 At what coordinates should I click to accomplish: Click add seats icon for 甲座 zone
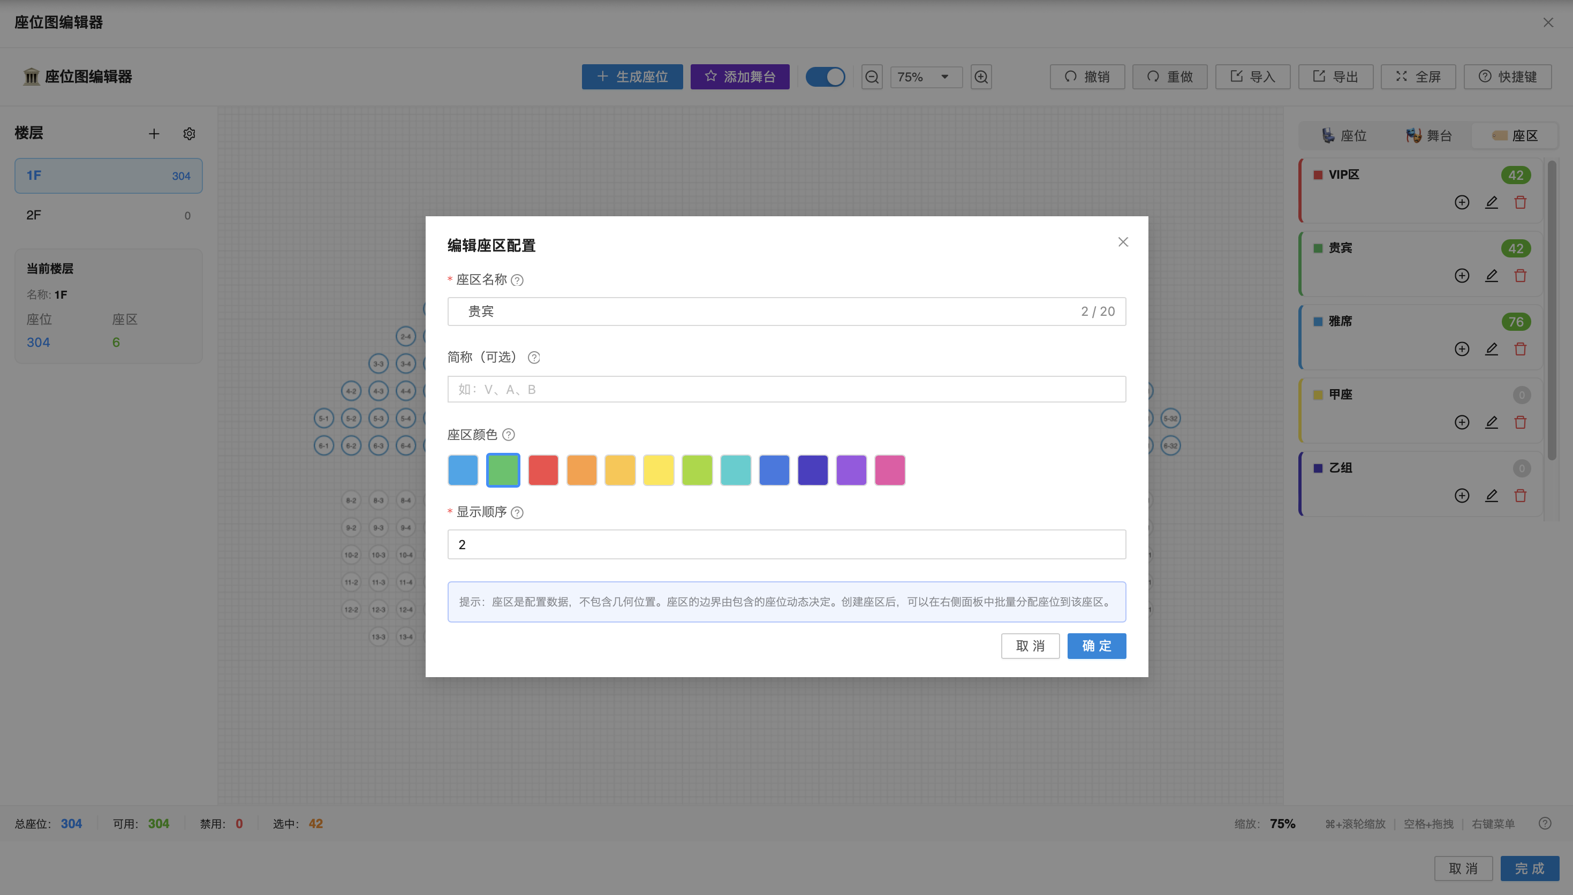(1462, 422)
